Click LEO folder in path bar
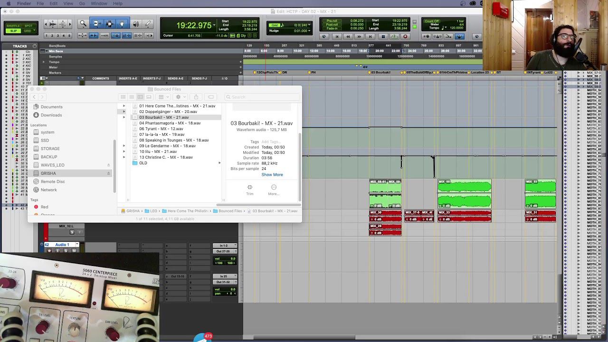This screenshot has width=608, height=342. (x=151, y=211)
